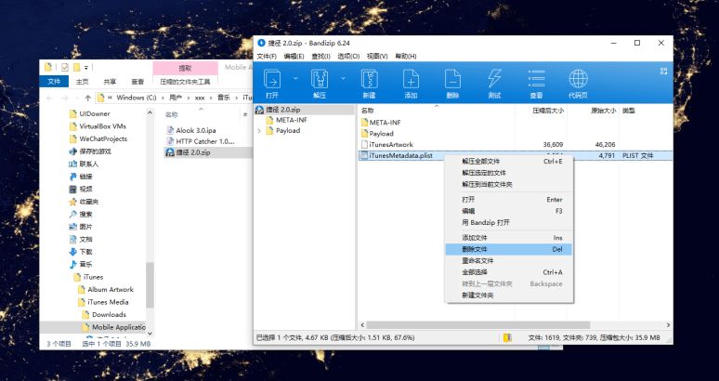This screenshot has height=381, width=719.
Task: Click the right arrow of the Bandizip horizontal scrollbar
Action: [669, 324]
